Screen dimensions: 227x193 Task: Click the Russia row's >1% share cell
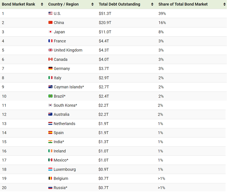[162, 188]
